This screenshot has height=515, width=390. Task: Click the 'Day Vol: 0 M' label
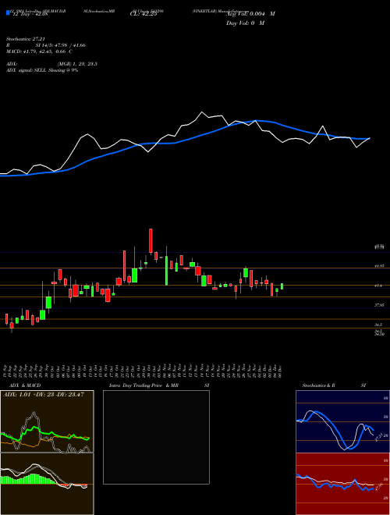[x=245, y=23]
